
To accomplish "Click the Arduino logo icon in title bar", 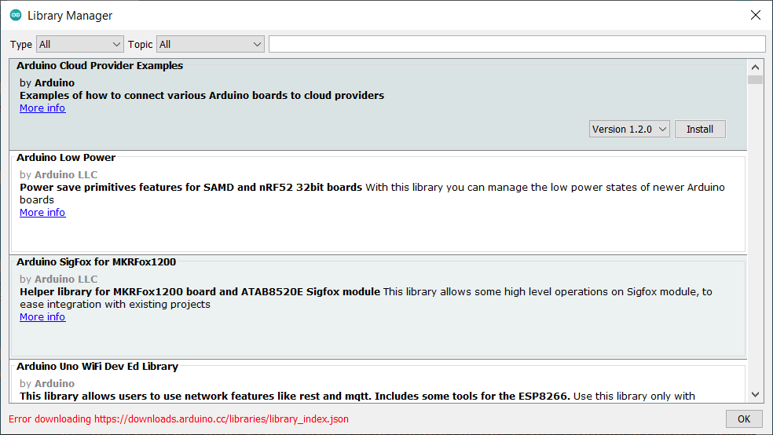I will 16,16.
